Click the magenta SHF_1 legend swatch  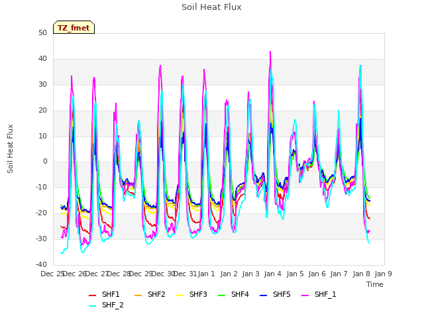click(x=305, y=295)
